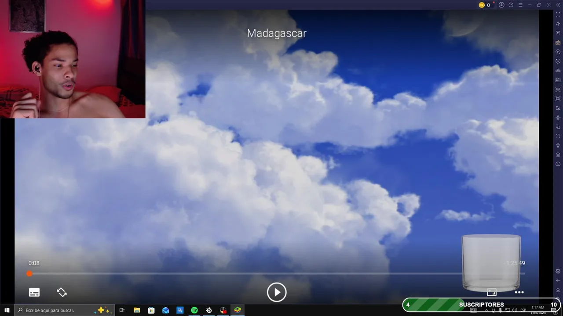This screenshot has width=563, height=316.
Task: Click the orange playback position scrubber
Action: [29, 273]
